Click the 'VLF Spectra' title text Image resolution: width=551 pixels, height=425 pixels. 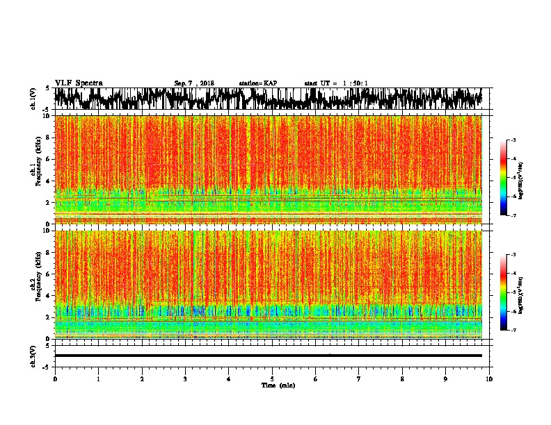(x=79, y=83)
